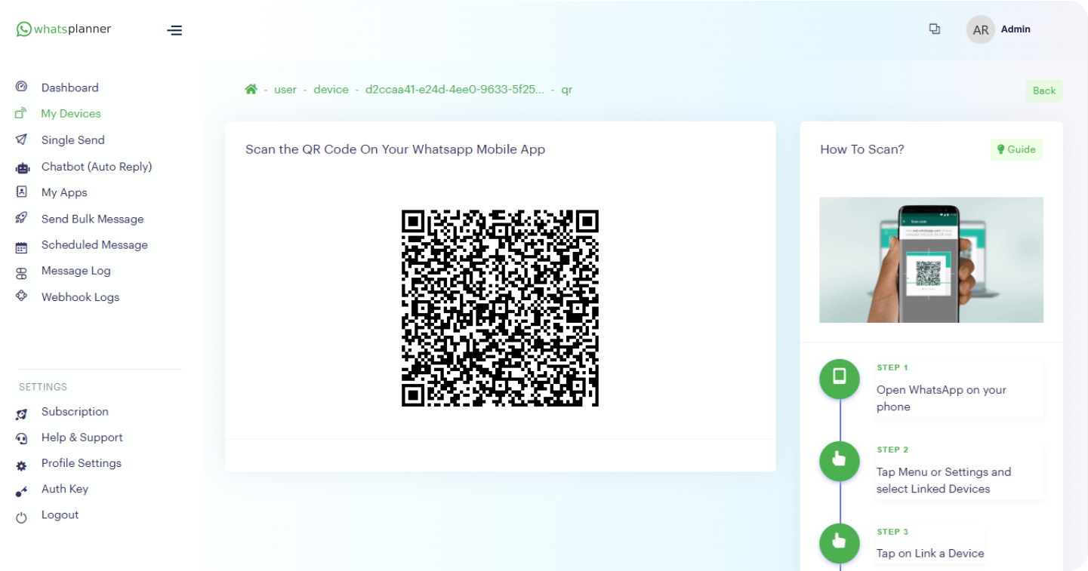Click the Dashboard gauge icon

pyautogui.click(x=21, y=87)
